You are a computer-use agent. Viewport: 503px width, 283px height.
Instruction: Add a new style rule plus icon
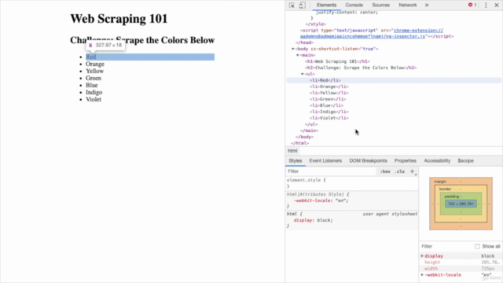[x=412, y=171]
